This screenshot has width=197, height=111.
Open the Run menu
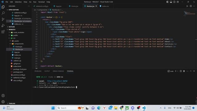tap(35, 2)
